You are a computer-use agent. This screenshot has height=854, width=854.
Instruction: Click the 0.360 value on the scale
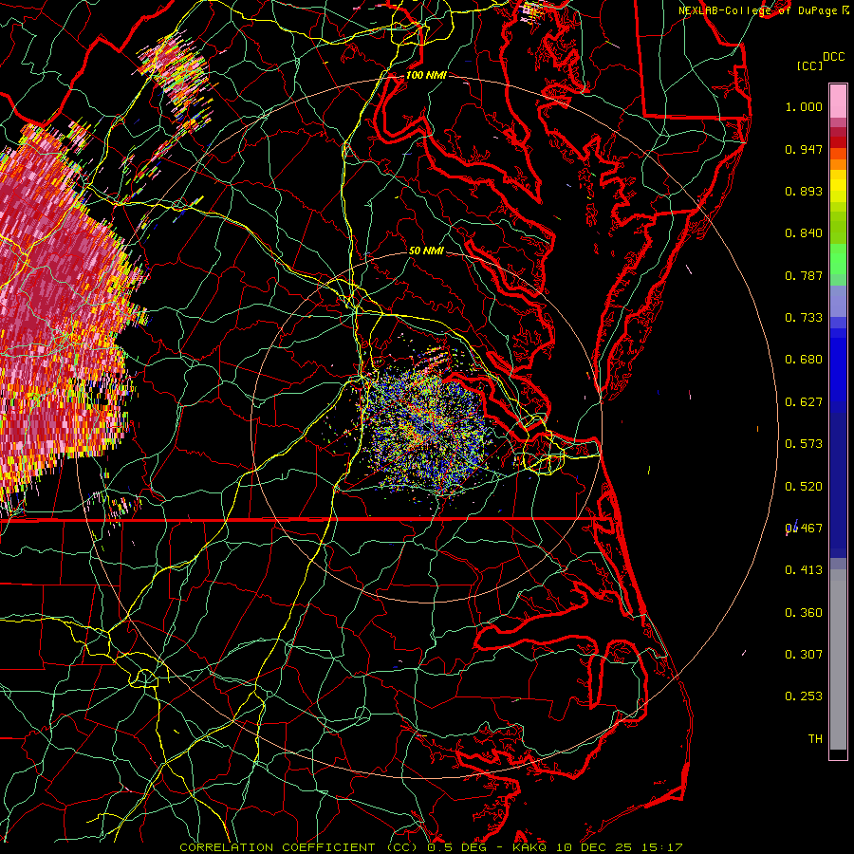pyautogui.click(x=804, y=613)
